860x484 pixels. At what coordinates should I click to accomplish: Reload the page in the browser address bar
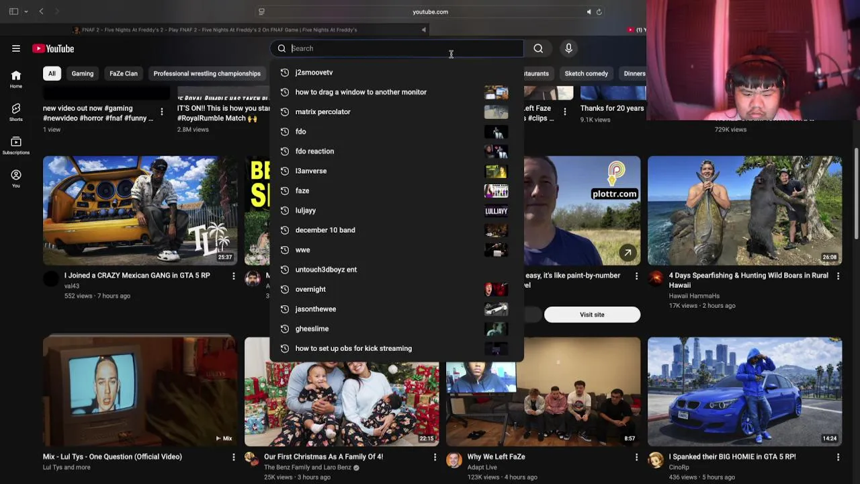pos(599,11)
